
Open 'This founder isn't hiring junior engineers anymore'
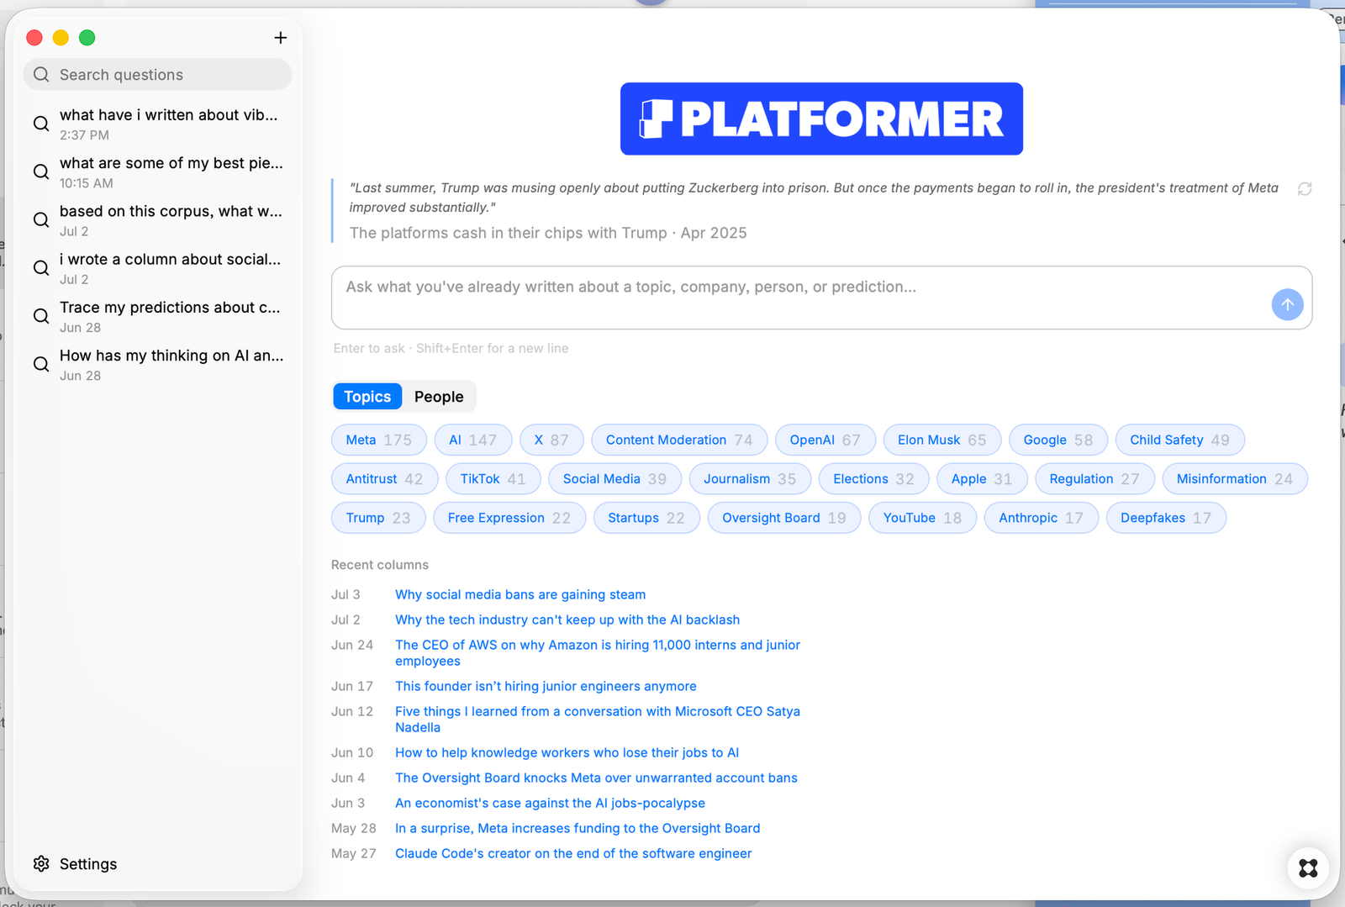[x=546, y=686]
